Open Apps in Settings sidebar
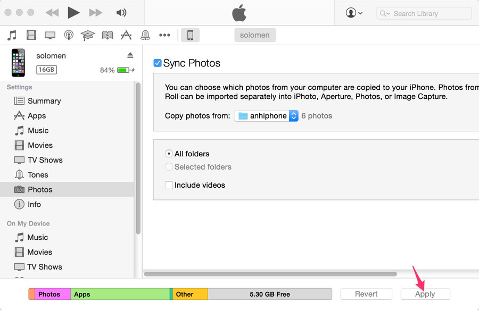 [x=67, y=115]
